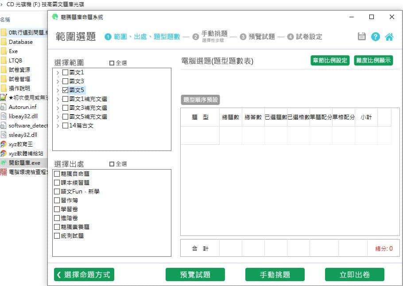Toggle 全選 checkbox beside 選擇出處
The height and width of the screenshot is (286, 403).
112,164
